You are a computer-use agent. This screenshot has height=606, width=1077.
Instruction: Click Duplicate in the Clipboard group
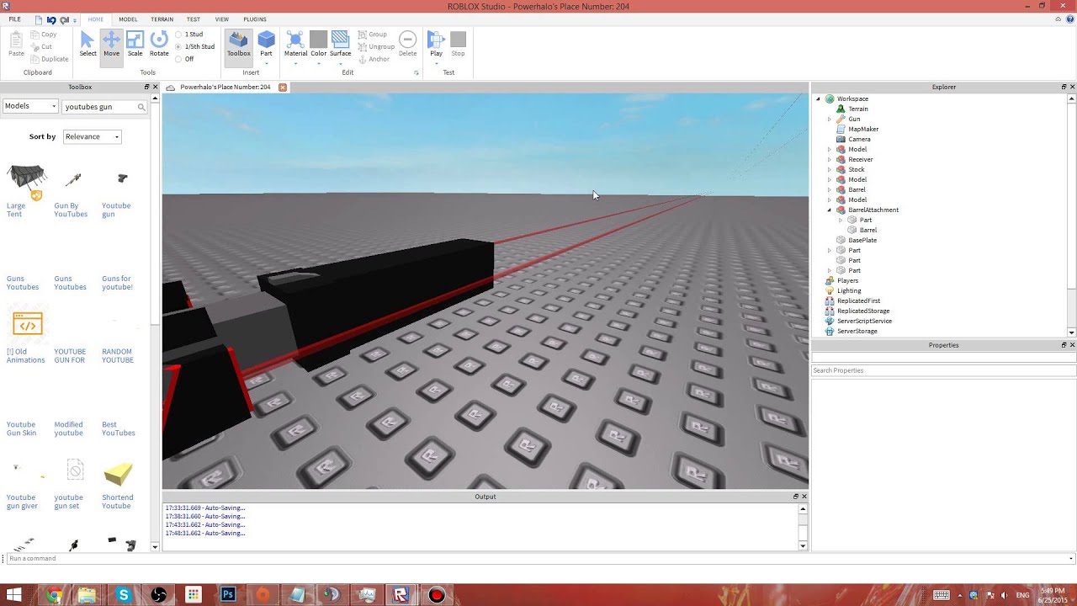pos(50,59)
